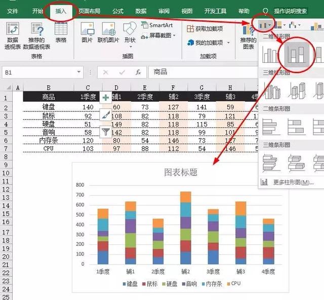Click Recommended Charts (推荐的图表)
The height and width of the screenshot is (300, 324).
(248, 36)
